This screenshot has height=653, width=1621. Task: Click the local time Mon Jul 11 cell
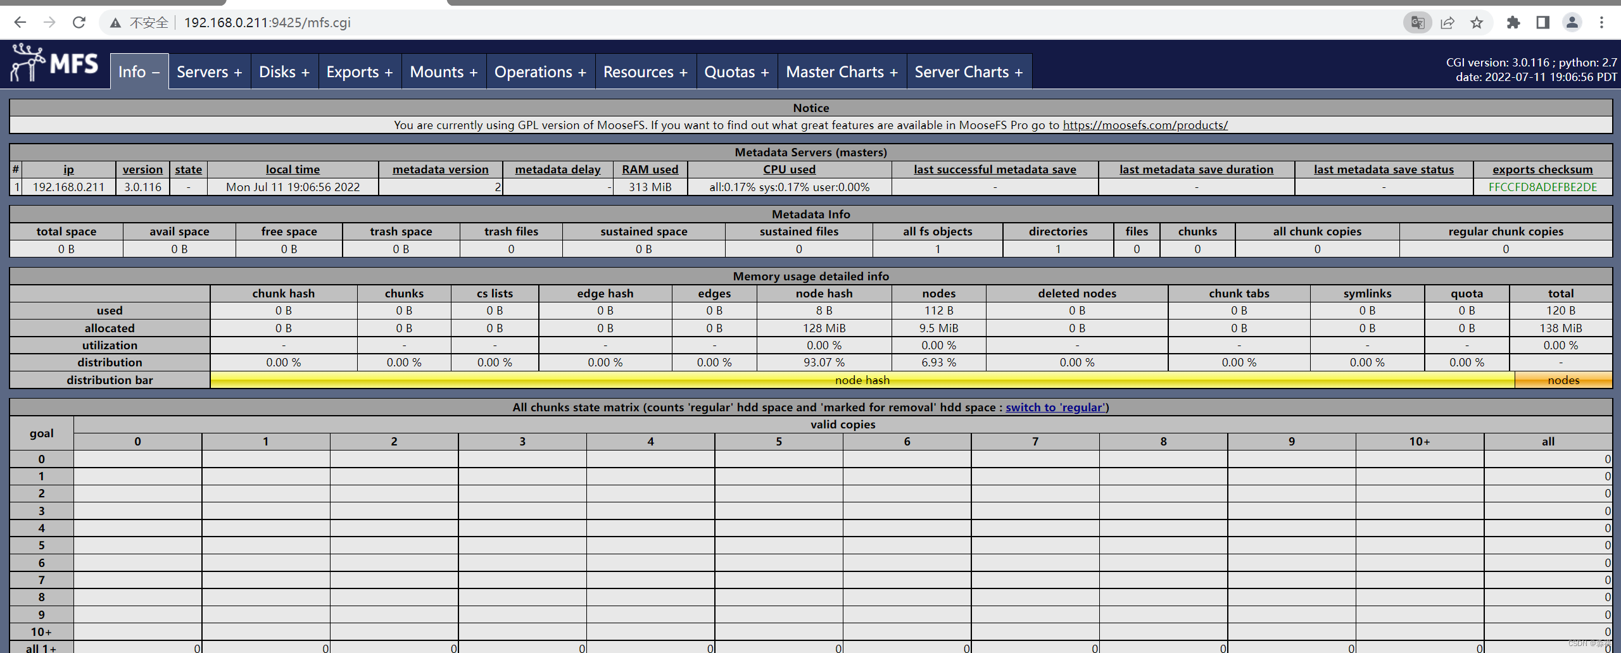(293, 187)
